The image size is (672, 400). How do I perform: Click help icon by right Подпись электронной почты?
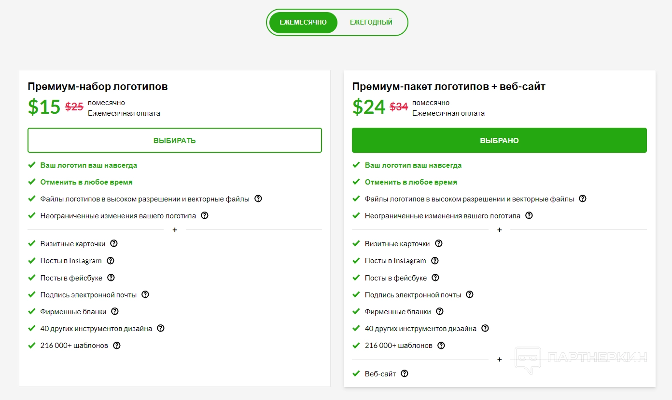[470, 294]
